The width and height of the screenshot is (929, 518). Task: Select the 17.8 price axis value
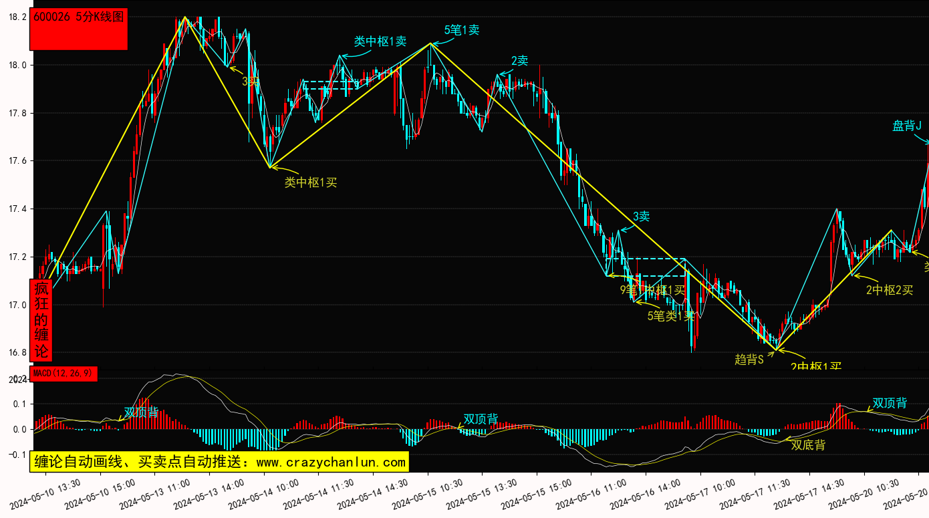point(17,114)
